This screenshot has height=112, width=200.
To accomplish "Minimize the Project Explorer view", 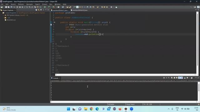I will pos(46,10).
